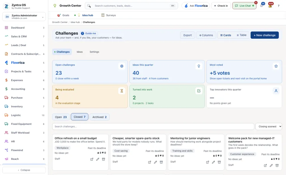Open the Columns chooser
The image size is (286, 175).
206,35
